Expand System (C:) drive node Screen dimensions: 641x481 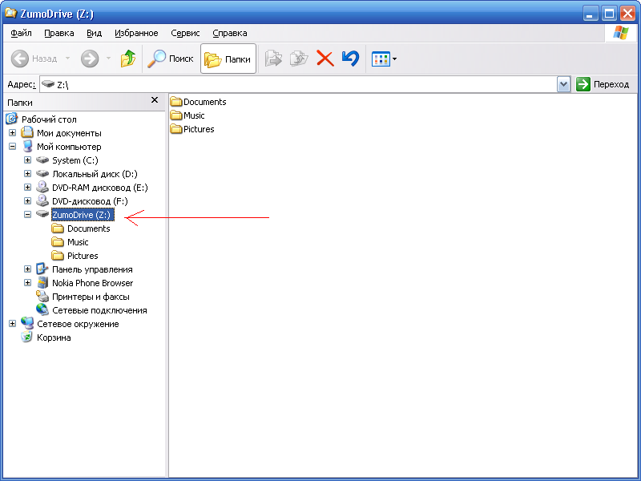point(27,160)
